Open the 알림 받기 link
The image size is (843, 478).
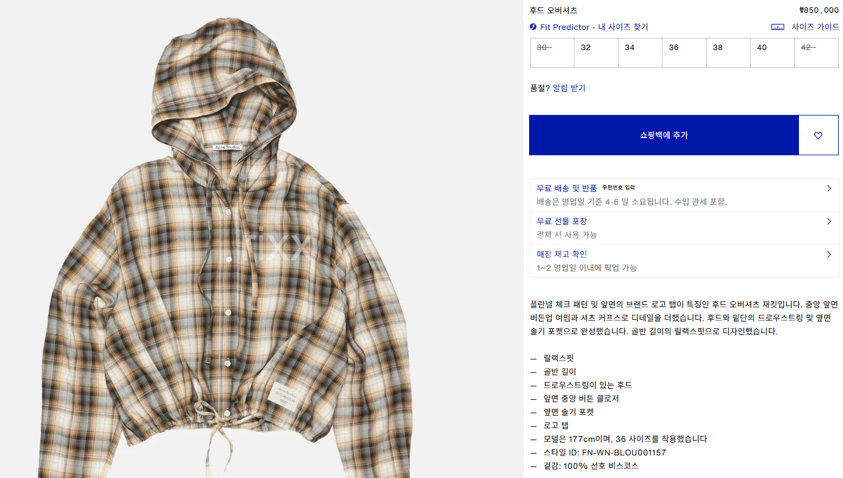[569, 88]
